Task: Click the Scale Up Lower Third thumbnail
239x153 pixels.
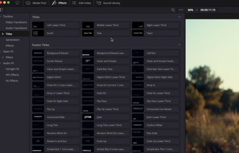Action: tap(138, 141)
